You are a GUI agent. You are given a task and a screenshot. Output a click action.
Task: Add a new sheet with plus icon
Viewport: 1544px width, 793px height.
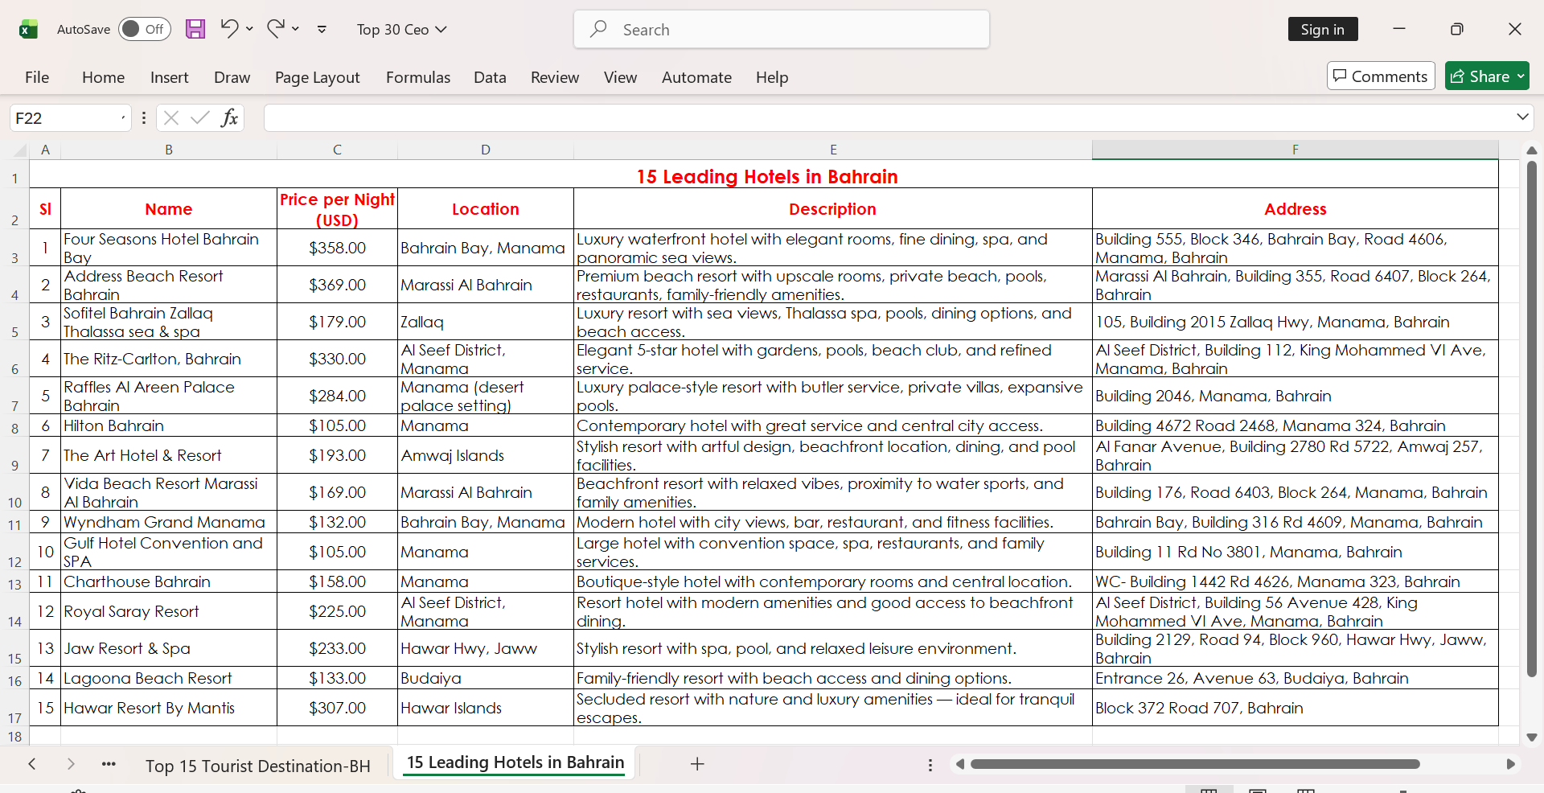click(x=697, y=764)
